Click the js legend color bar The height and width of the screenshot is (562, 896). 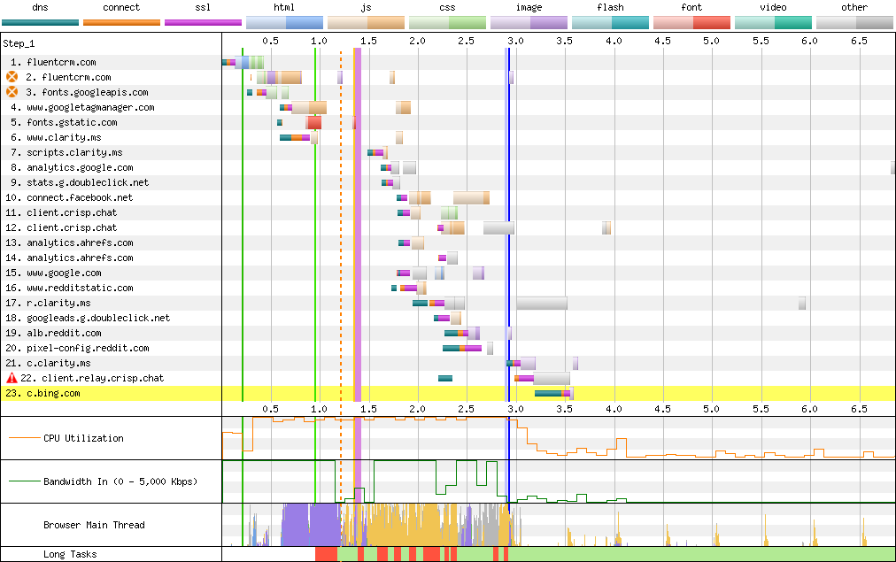tap(366, 23)
